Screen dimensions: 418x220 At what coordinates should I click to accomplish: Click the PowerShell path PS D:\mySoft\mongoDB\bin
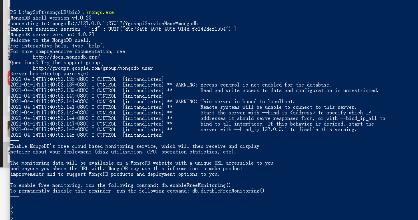point(45,12)
